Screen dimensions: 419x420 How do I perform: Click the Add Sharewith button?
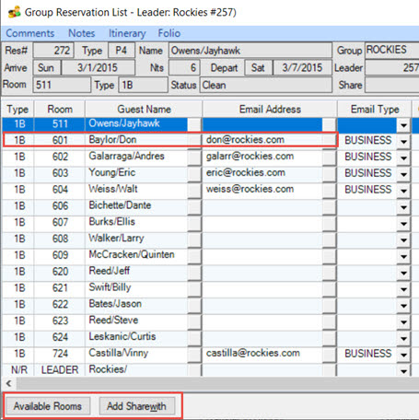[x=137, y=406]
